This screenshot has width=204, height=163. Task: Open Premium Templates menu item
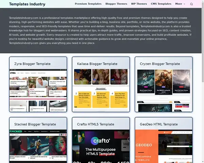click(88, 4)
